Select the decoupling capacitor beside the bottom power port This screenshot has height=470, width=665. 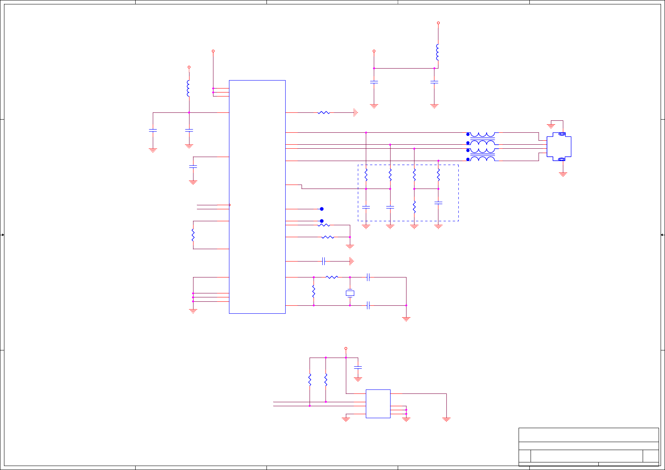click(358, 367)
